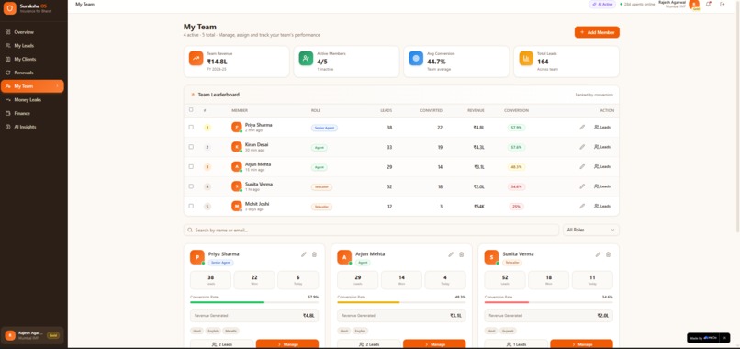
Task: Open AI Insights in the sidebar
Action: (x=32, y=127)
